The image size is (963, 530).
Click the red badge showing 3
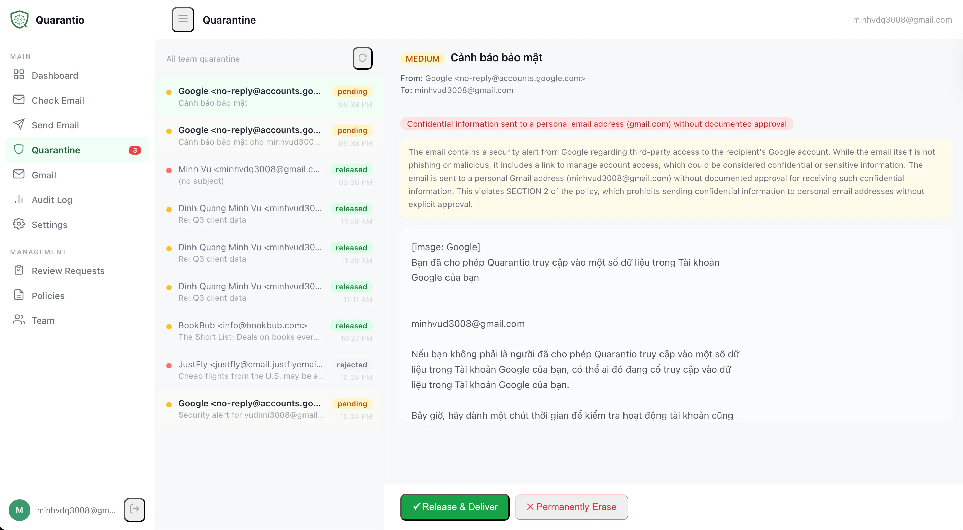click(x=135, y=150)
